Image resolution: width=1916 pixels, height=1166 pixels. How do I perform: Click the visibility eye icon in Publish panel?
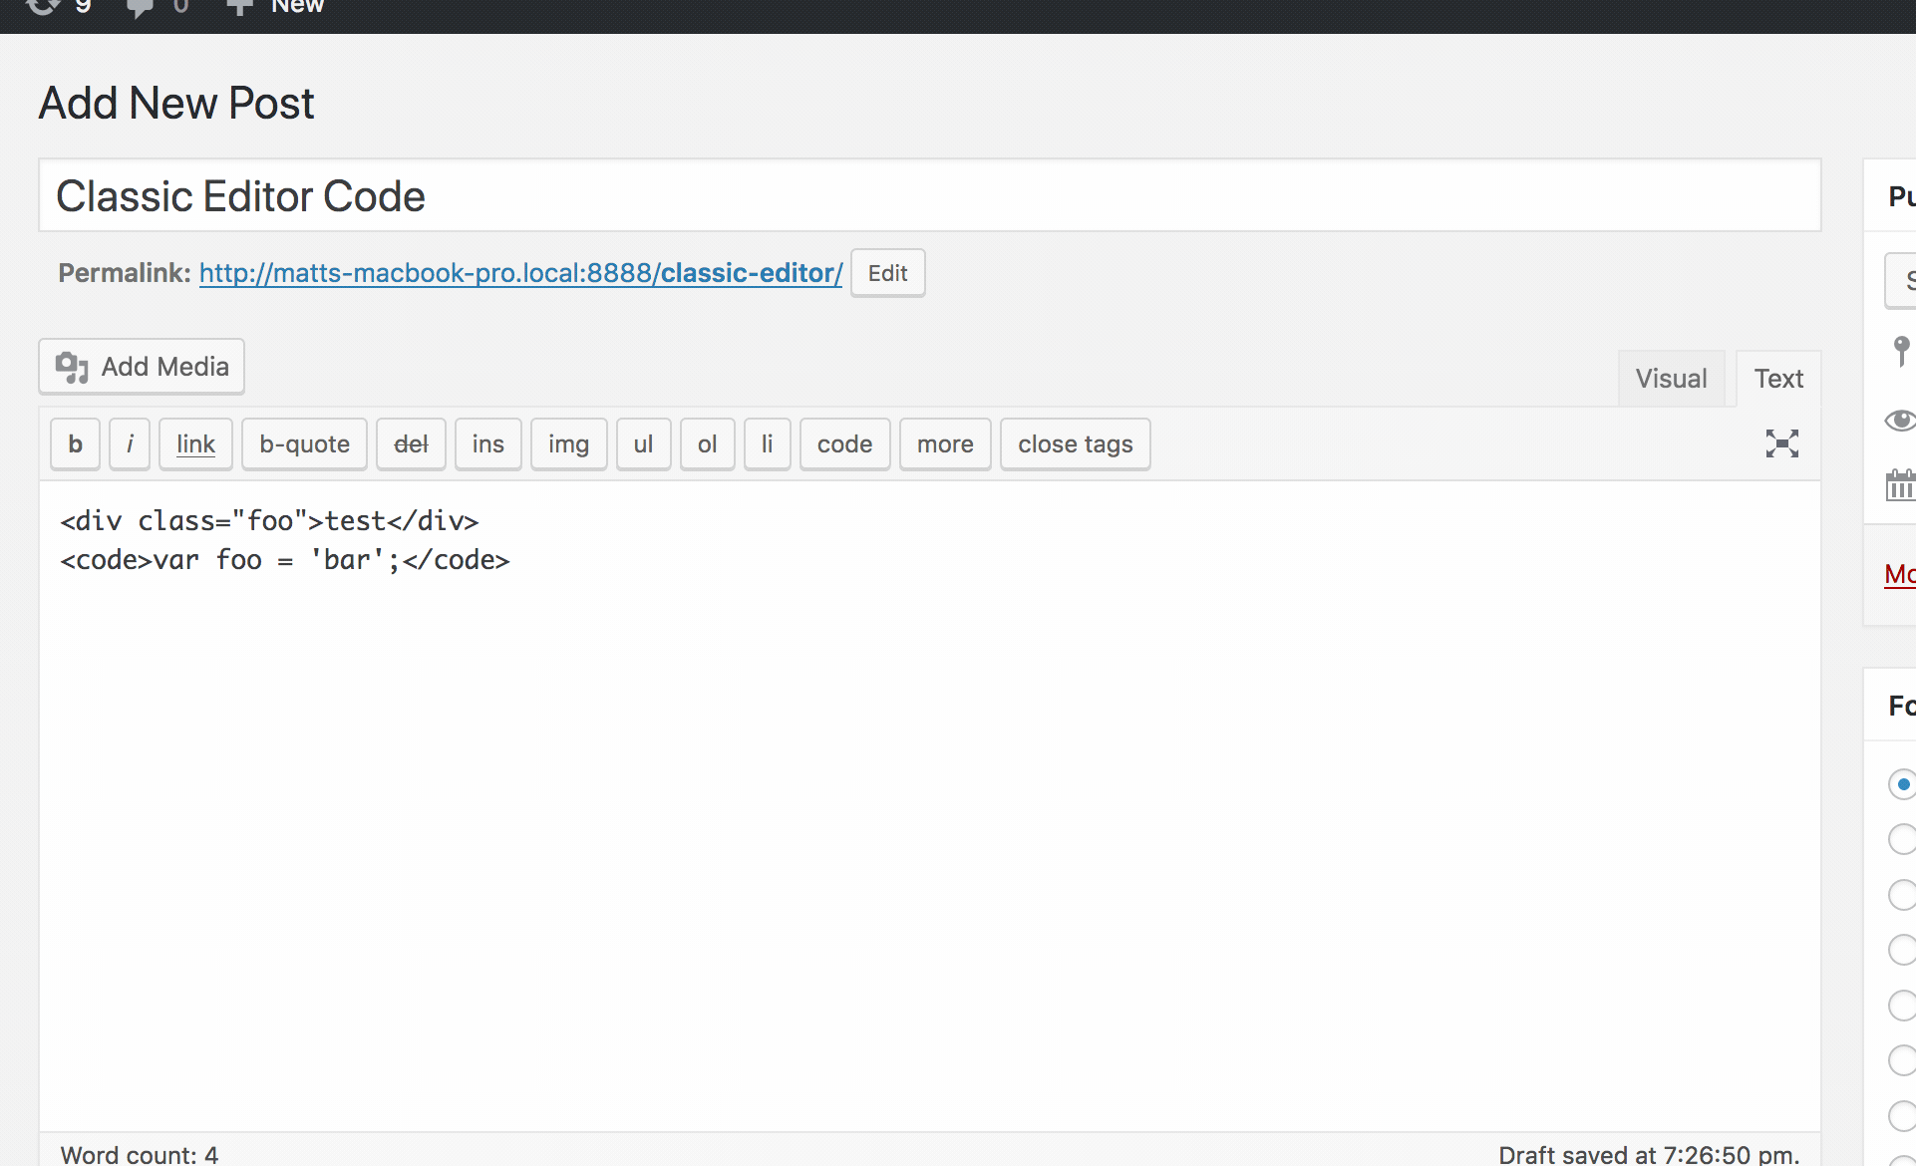(x=1900, y=421)
